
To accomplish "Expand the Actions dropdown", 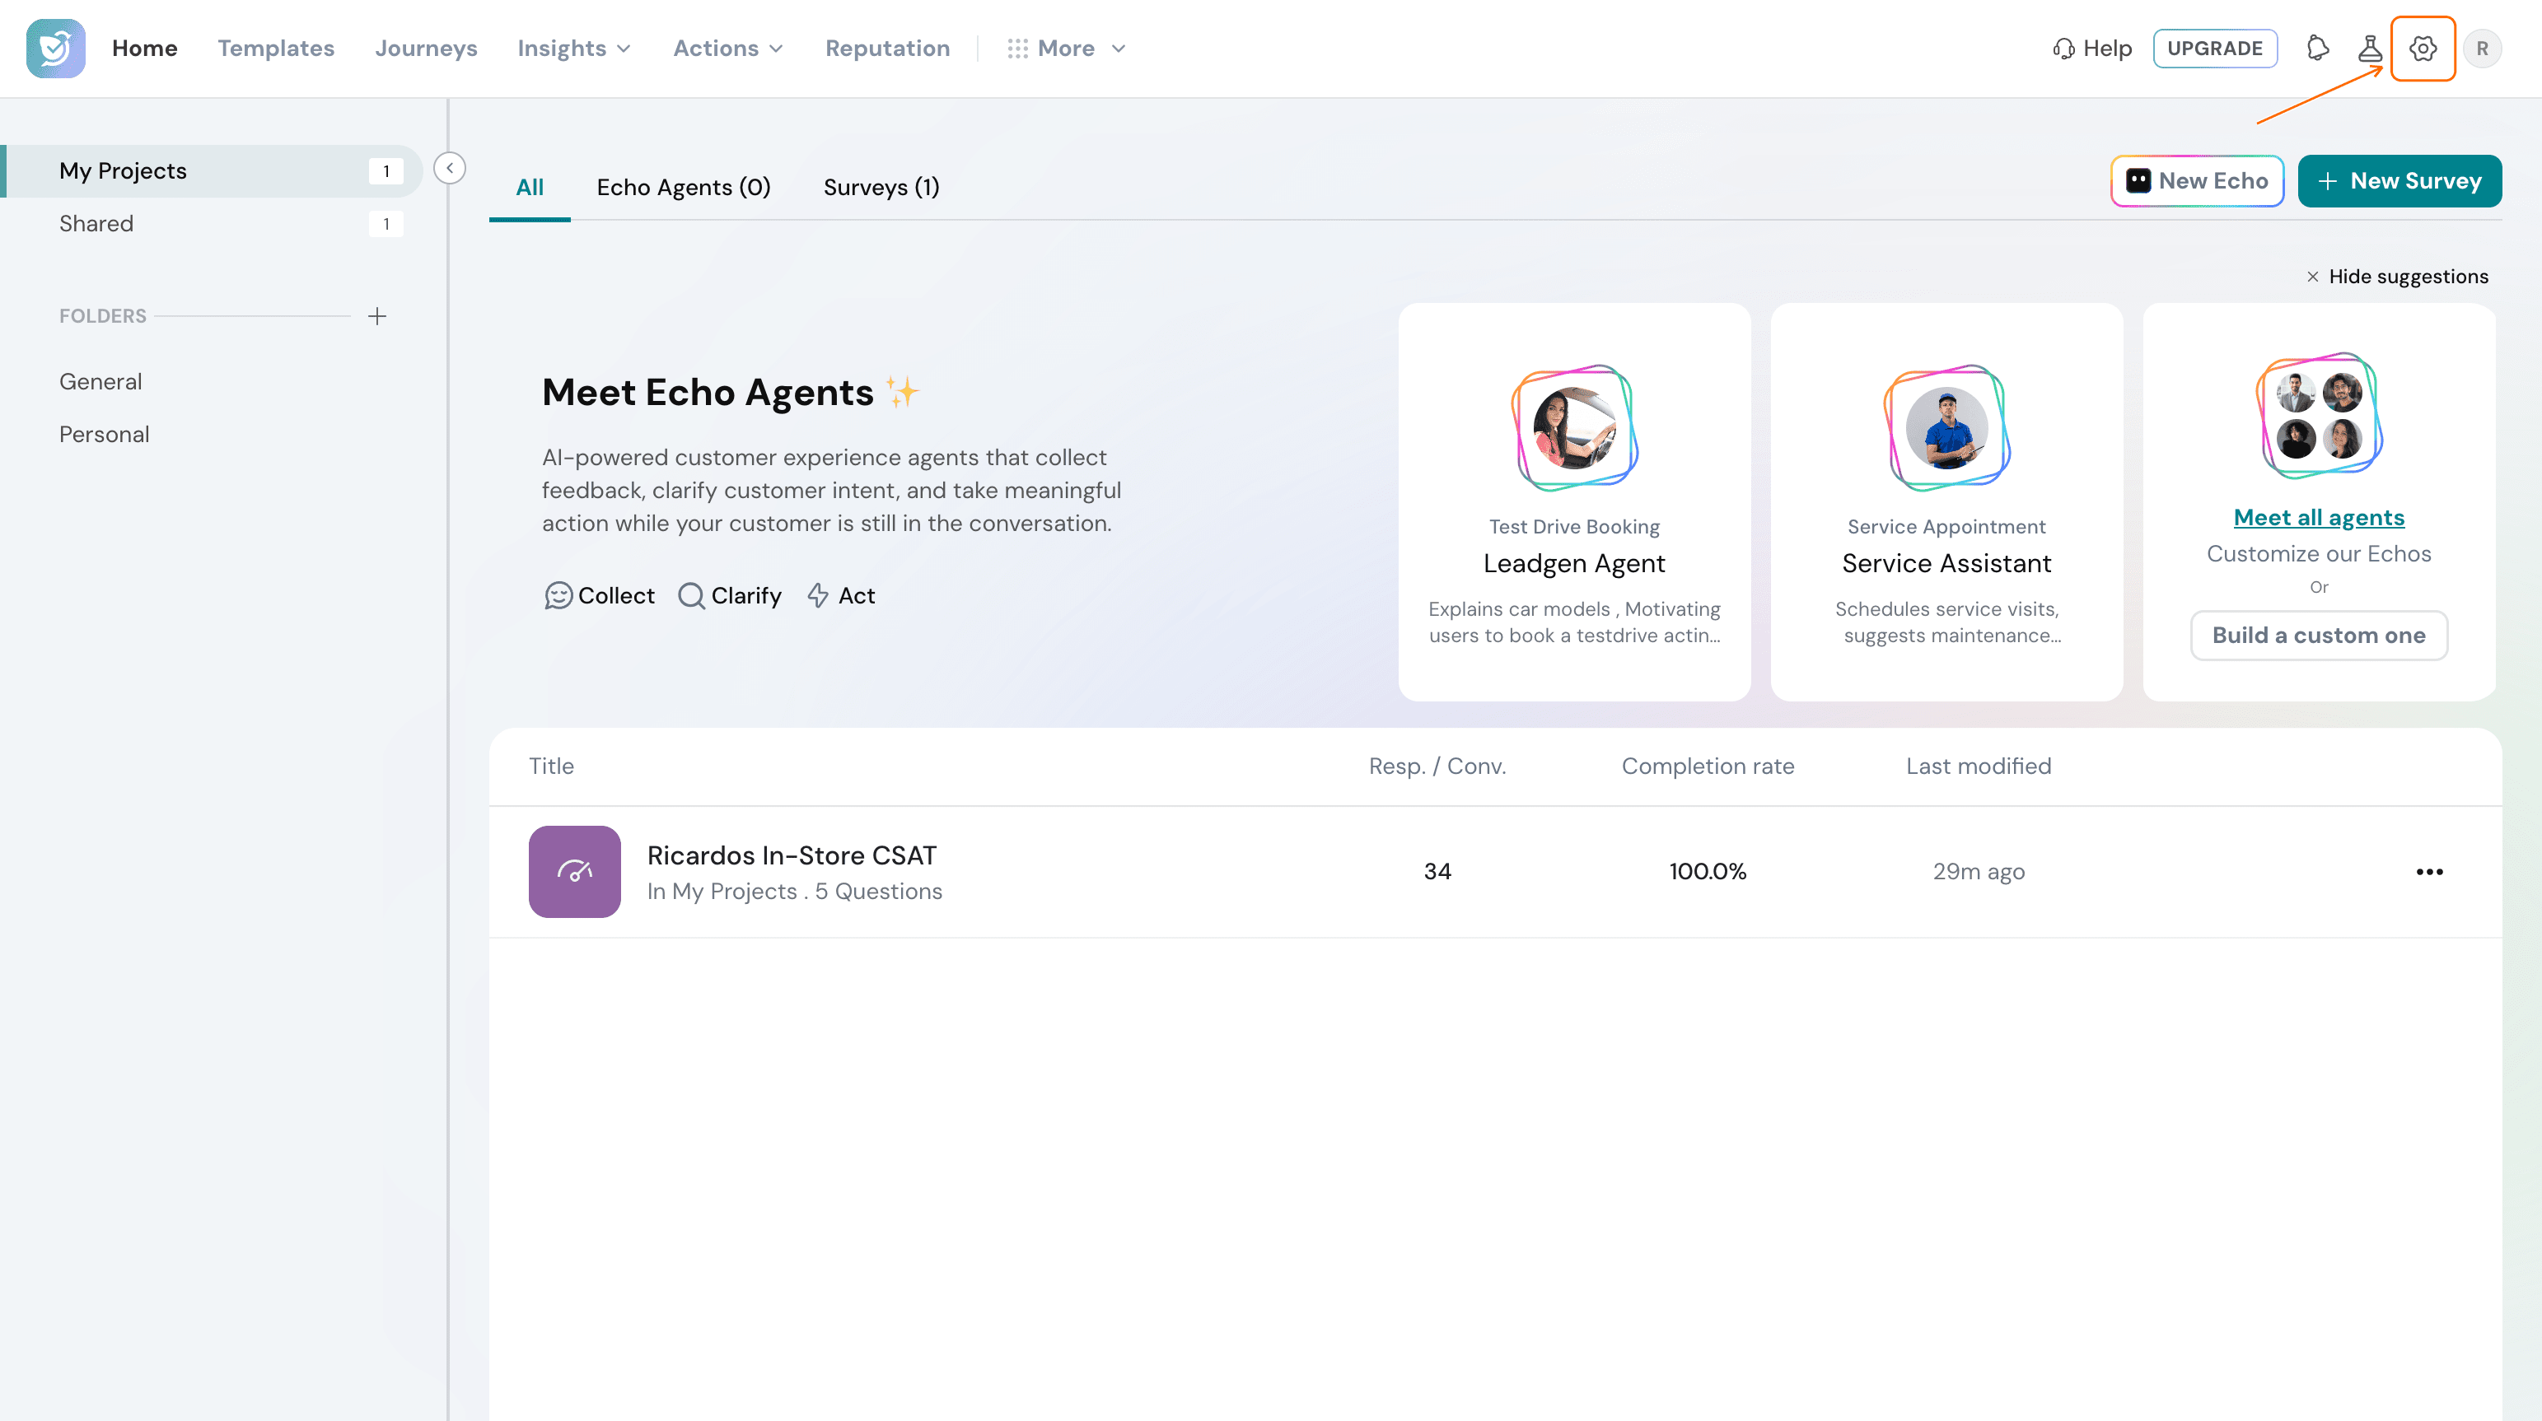I will click(x=728, y=49).
